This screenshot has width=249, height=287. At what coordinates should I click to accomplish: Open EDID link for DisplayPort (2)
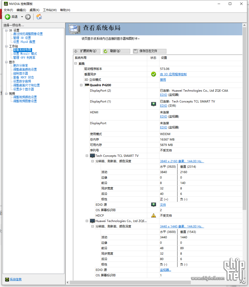point(164,95)
